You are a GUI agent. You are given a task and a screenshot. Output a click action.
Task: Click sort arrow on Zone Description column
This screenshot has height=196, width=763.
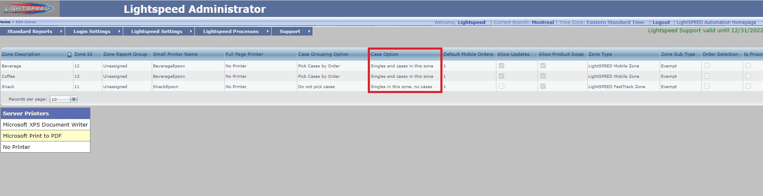(69, 55)
